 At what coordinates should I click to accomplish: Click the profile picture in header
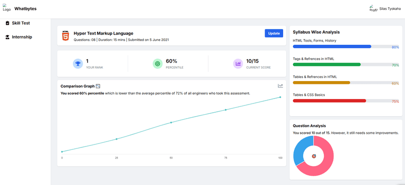(x=374, y=8)
